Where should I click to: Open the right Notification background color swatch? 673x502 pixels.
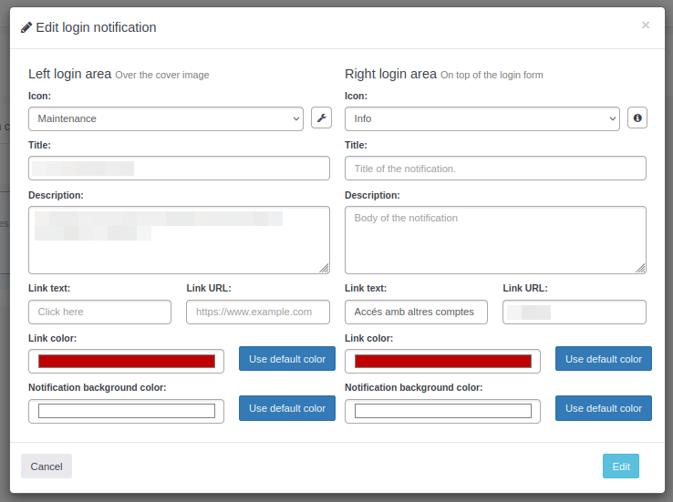pos(443,411)
